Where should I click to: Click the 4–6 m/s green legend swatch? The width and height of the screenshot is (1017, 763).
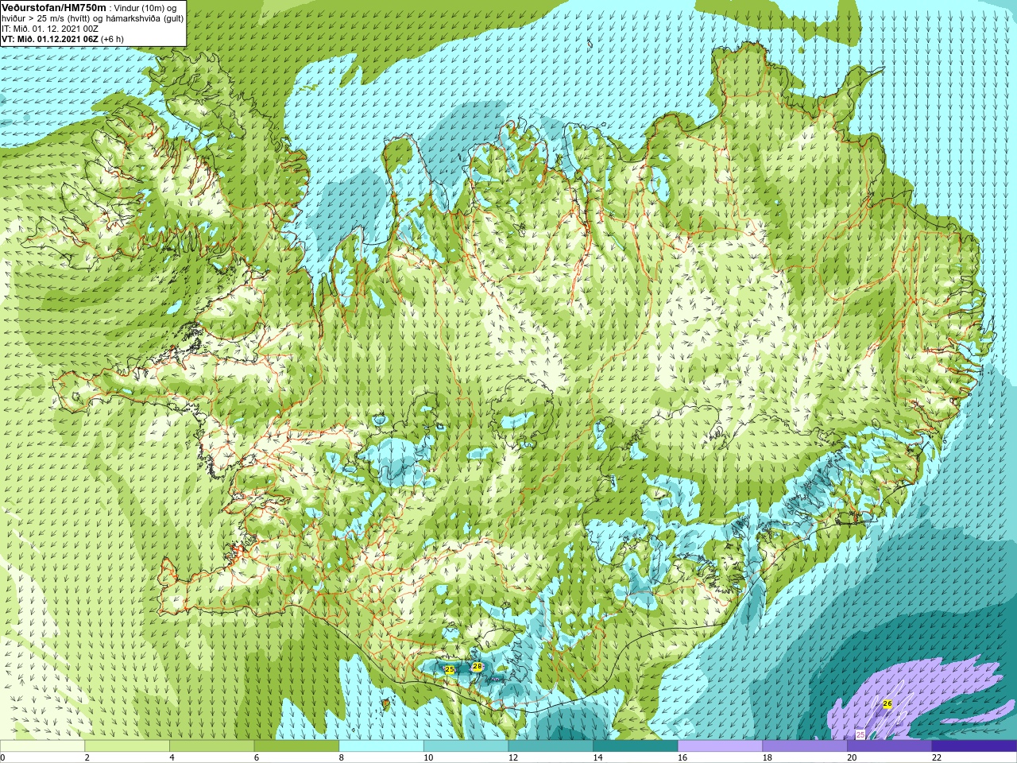pyautogui.click(x=211, y=746)
